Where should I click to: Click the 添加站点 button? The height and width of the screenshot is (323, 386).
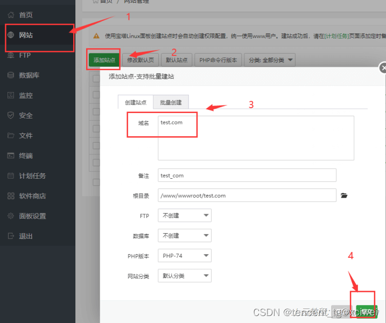[104, 60]
